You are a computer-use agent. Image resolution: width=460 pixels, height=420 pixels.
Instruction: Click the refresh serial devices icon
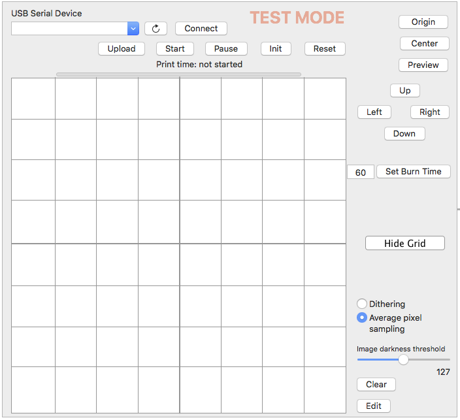156,29
